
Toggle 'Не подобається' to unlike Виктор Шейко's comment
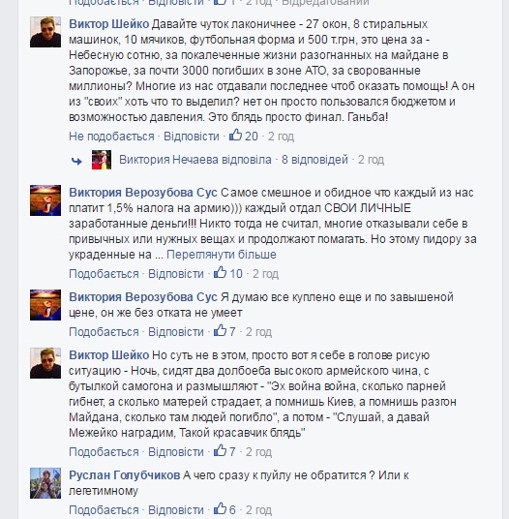[111, 137]
